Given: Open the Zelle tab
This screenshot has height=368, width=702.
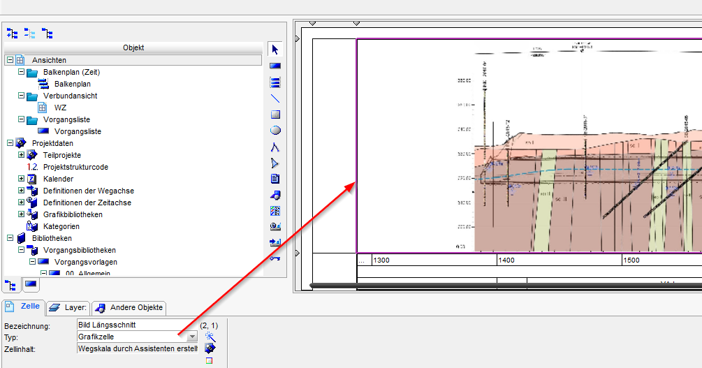Looking at the screenshot, I should (x=23, y=307).
